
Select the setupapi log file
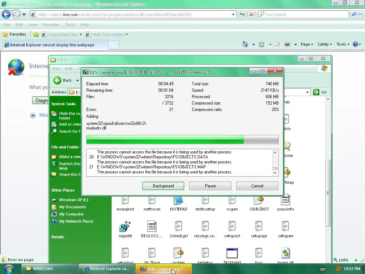point(259,229)
